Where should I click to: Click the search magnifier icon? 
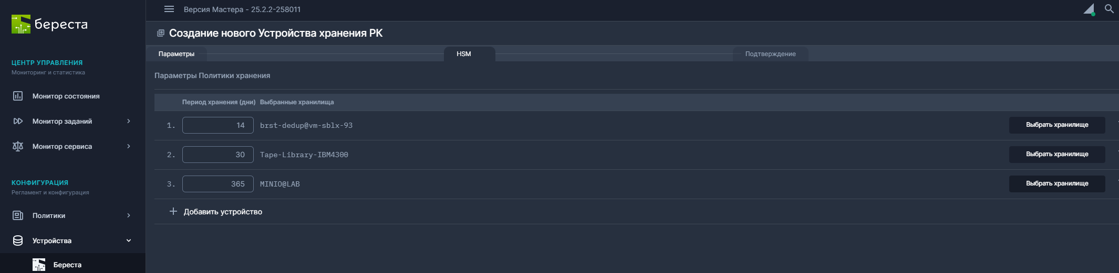tap(1109, 9)
